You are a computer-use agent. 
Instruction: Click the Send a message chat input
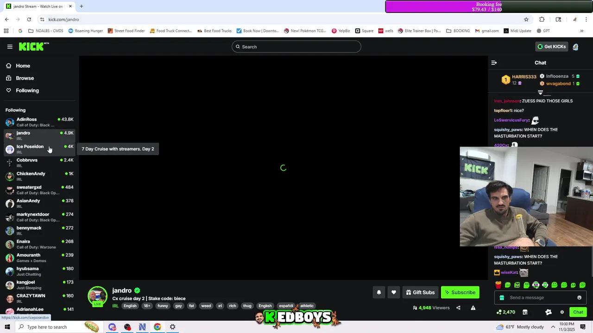tap(540, 298)
